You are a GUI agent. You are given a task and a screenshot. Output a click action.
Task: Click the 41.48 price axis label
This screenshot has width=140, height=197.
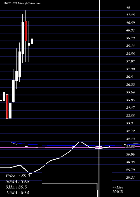130,15
